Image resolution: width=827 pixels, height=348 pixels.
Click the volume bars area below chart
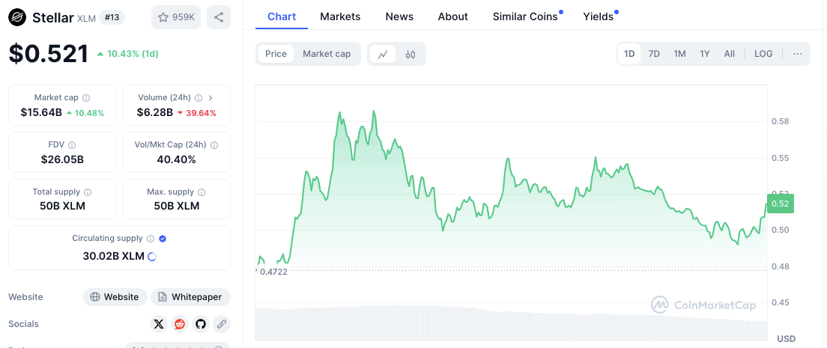click(x=511, y=323)
